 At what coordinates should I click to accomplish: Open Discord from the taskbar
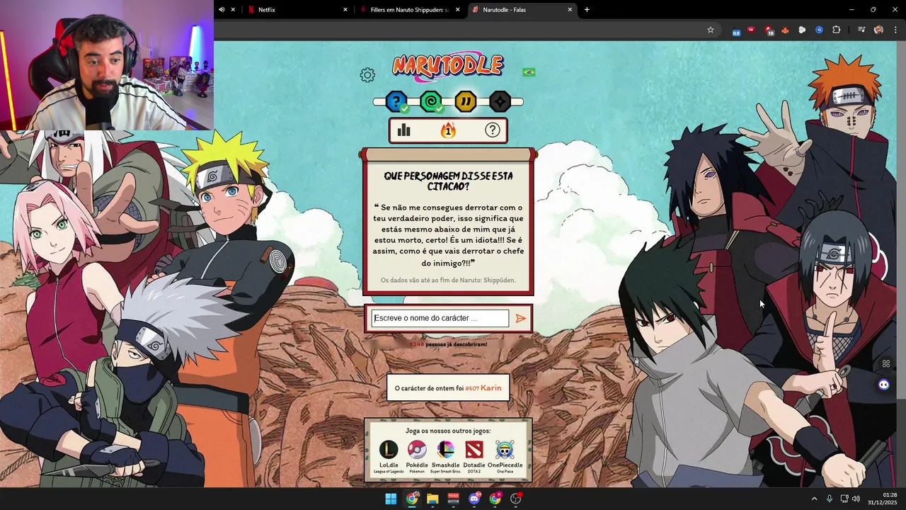(x=474, y=499)
